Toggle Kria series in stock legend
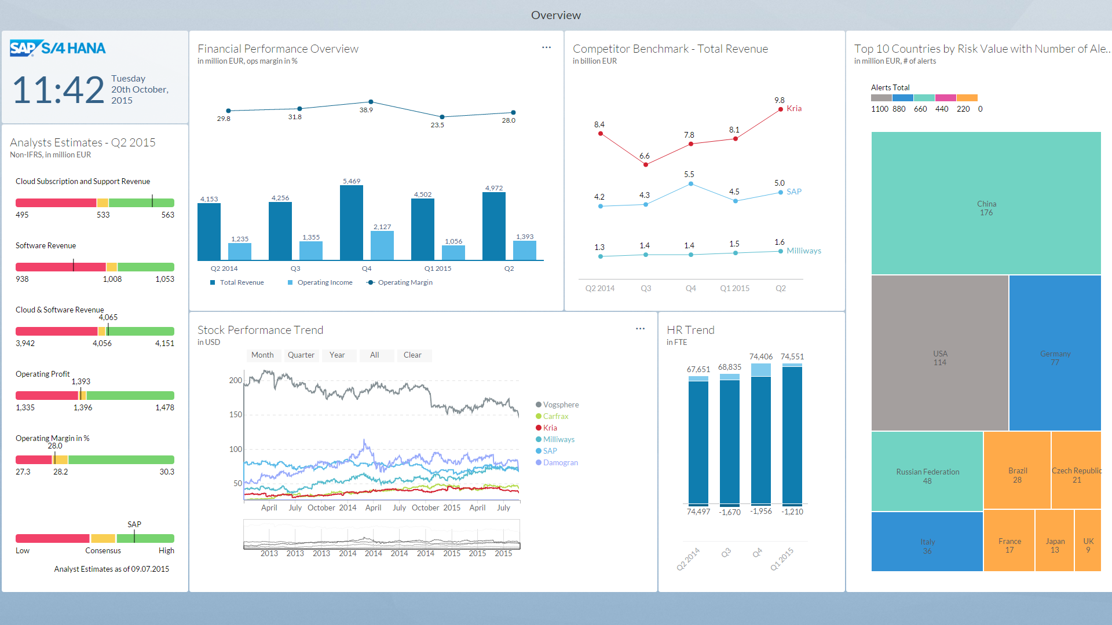 (x=546, y=428)
